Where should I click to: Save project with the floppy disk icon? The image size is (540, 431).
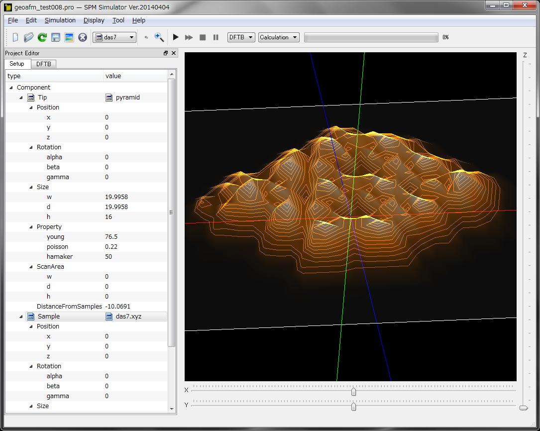tap(55, 37)
